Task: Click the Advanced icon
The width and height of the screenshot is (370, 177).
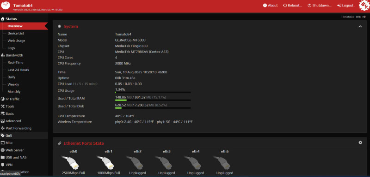Action: [3, 121]
